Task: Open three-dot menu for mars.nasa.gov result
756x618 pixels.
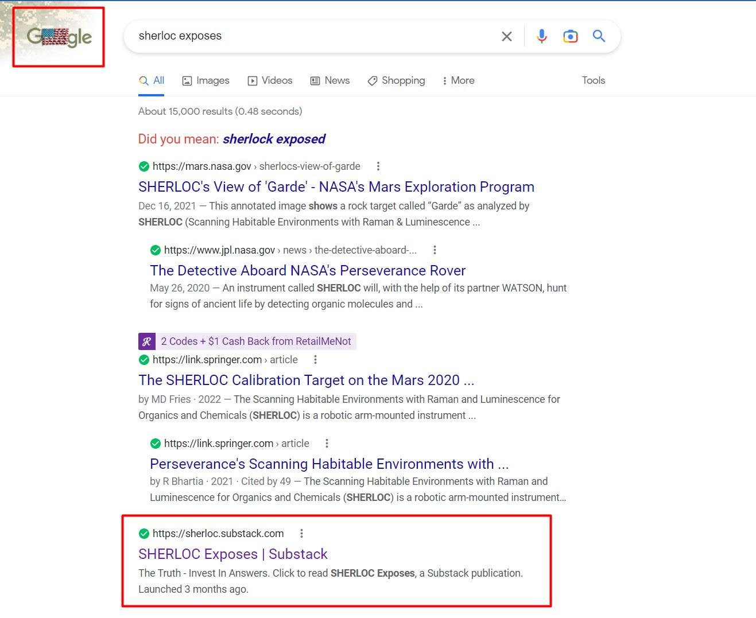Action: coord(378,166)
